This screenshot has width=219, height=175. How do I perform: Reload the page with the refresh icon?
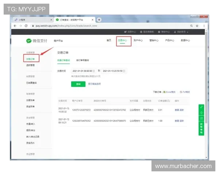point(26,26)
